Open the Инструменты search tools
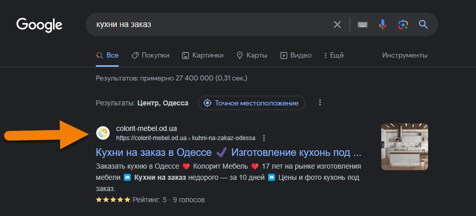476x216 pixels. 405,55
